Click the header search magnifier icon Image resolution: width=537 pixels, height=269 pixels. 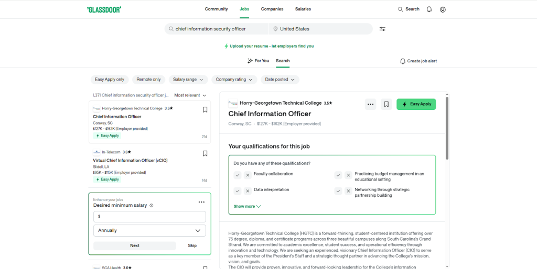tap(400, 9)
